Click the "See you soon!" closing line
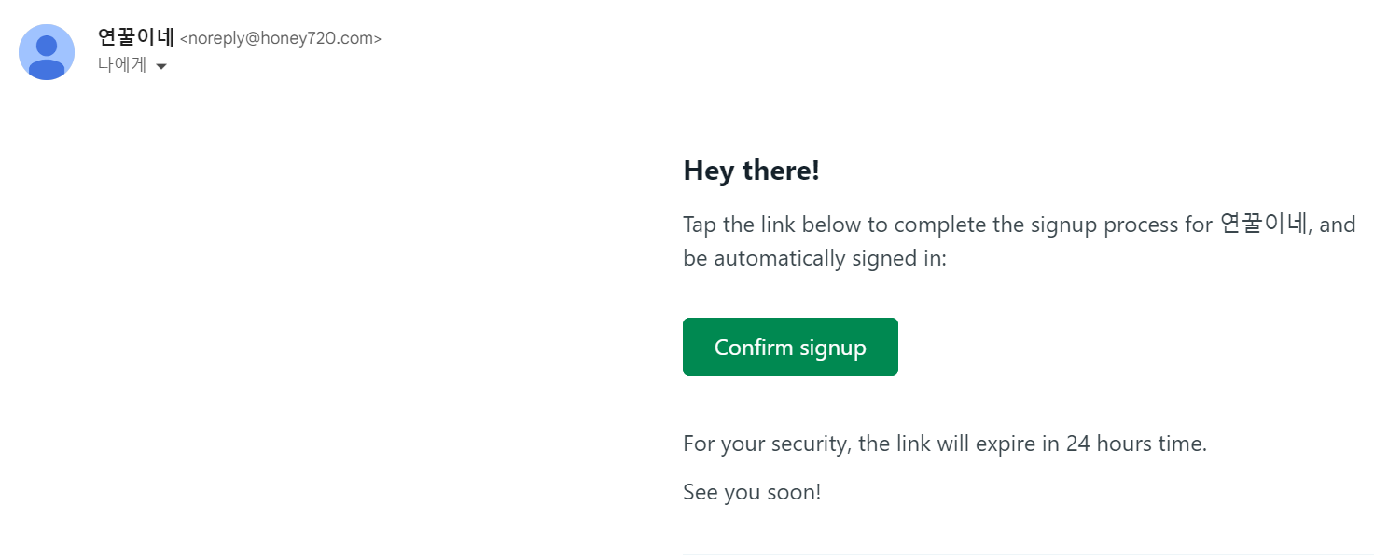The image size is (1388, 560). coord(752,492)
